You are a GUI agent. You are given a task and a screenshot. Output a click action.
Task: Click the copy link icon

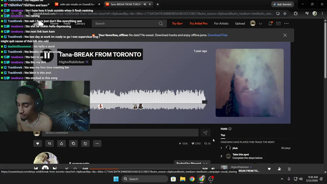[x=73, y=144]
